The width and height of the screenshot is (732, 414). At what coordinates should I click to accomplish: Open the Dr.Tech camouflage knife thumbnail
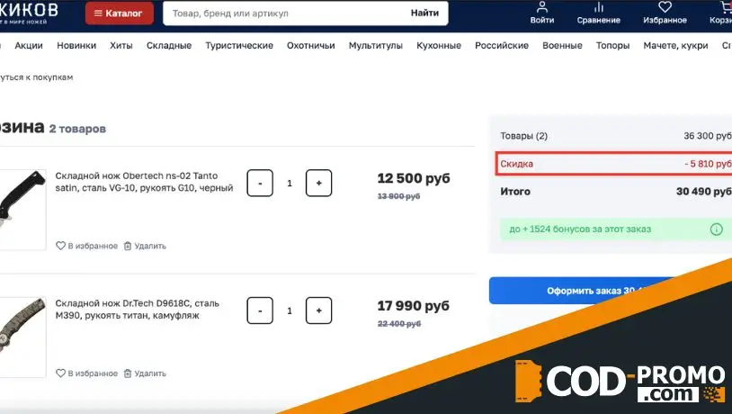point(22,337)
